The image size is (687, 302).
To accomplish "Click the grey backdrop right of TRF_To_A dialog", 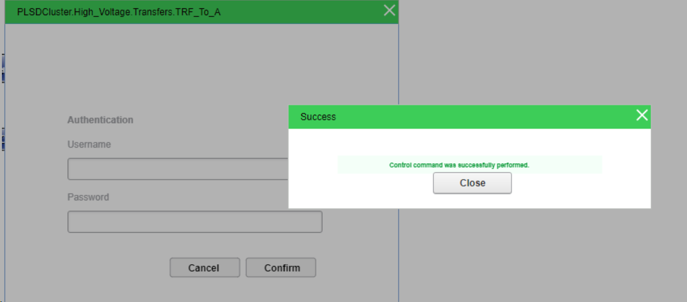I will (539, 52).
